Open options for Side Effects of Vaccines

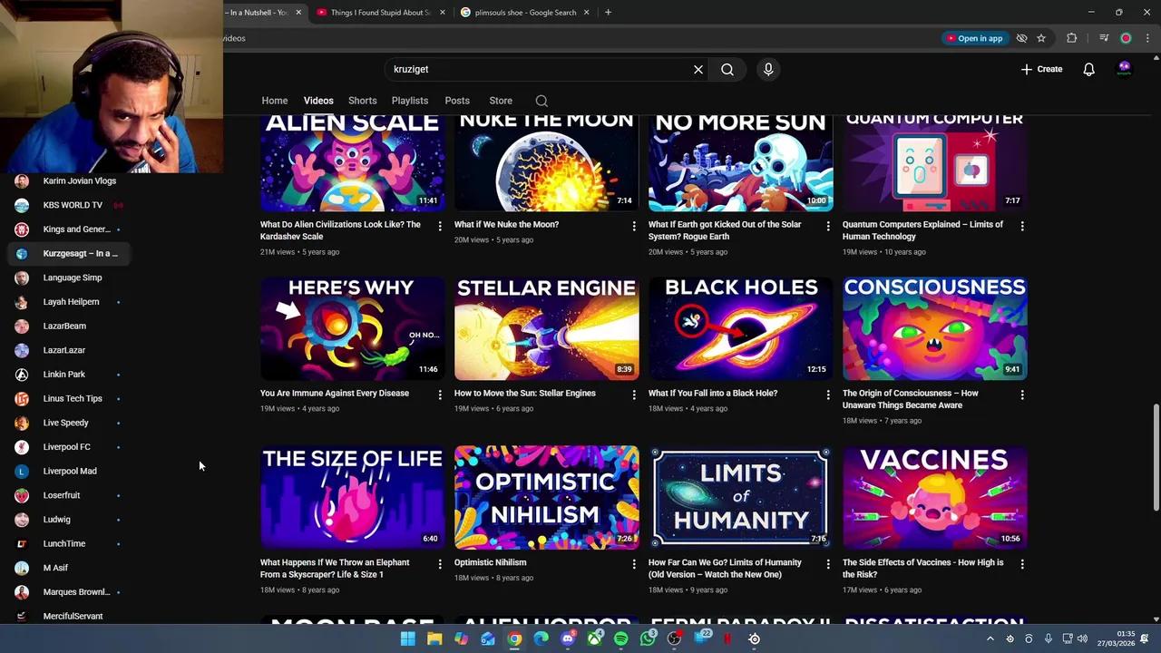coord(1022,564)
